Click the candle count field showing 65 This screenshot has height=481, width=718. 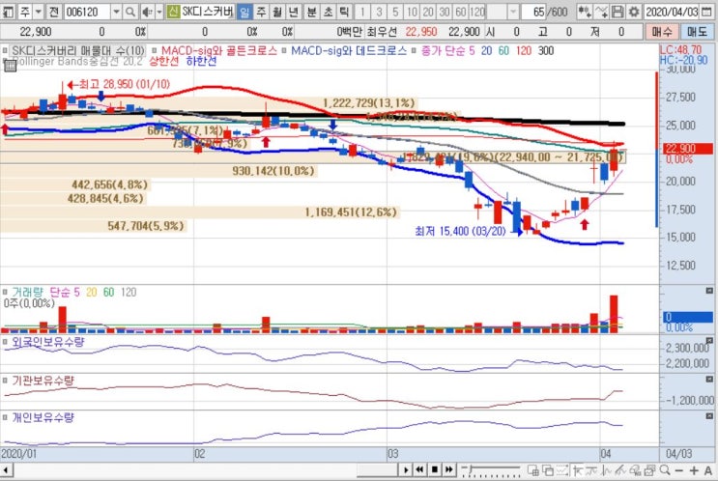click(533, 12)
